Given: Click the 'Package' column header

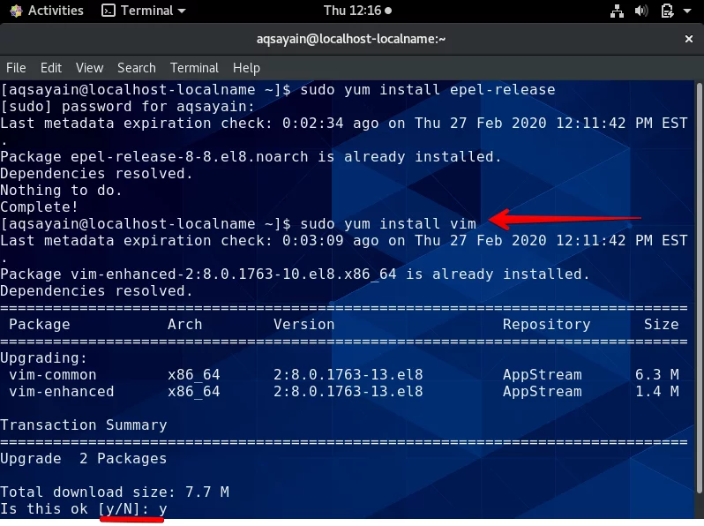Looking at the screenshot, I should pyautogui.click(x=40, y=324).
